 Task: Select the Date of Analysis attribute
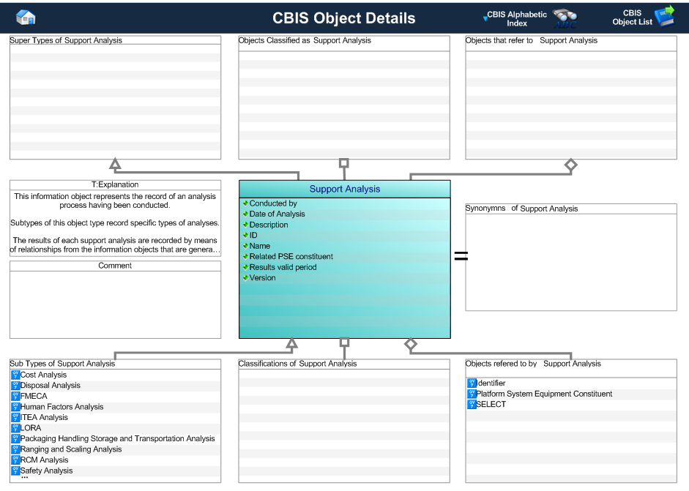point(278,214)
